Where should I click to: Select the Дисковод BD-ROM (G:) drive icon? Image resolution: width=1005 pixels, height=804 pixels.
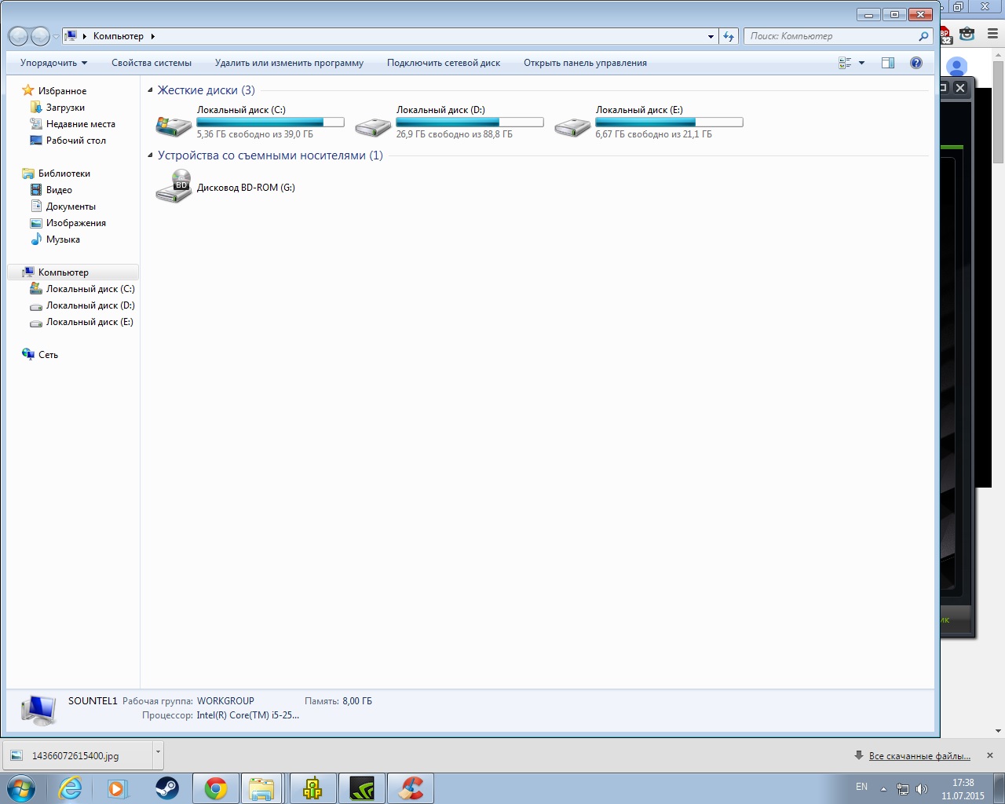(x=174, y=187)
